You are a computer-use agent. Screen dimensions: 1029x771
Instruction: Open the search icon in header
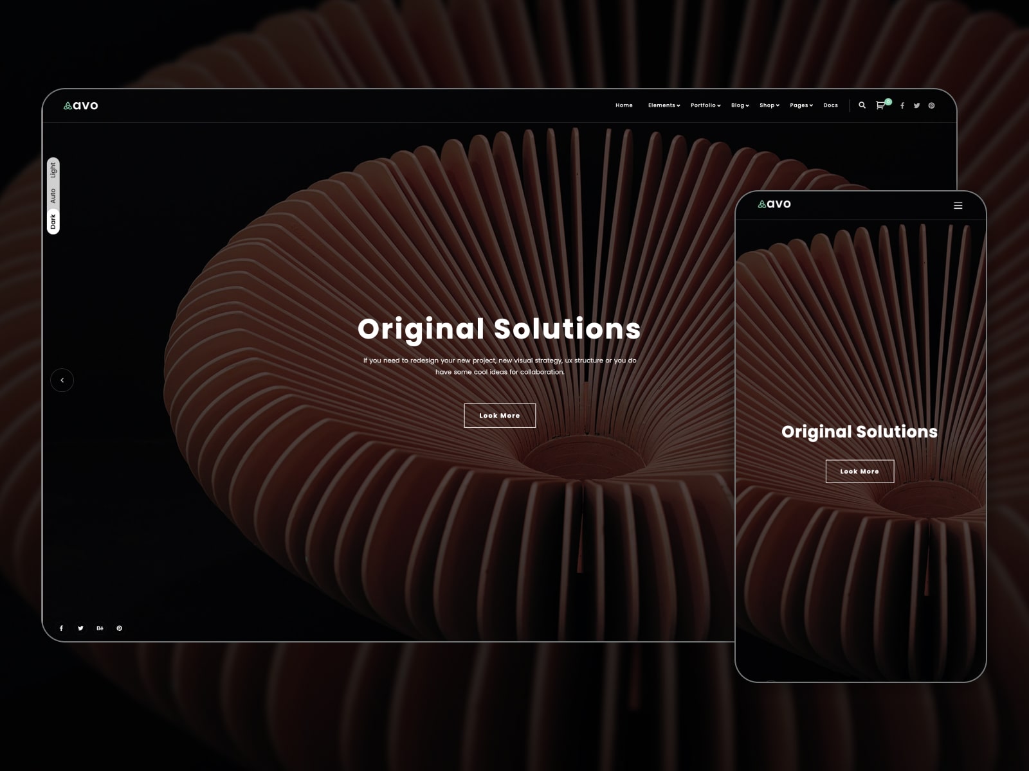862,105
